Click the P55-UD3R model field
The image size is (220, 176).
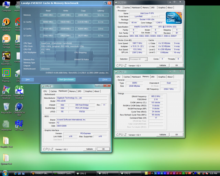point(73,101)
